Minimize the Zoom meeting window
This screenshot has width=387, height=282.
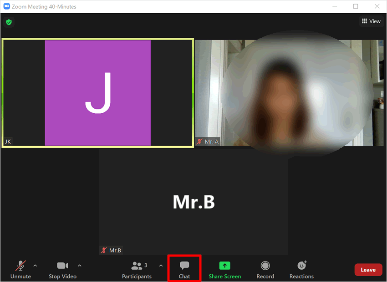click(335, 6)
